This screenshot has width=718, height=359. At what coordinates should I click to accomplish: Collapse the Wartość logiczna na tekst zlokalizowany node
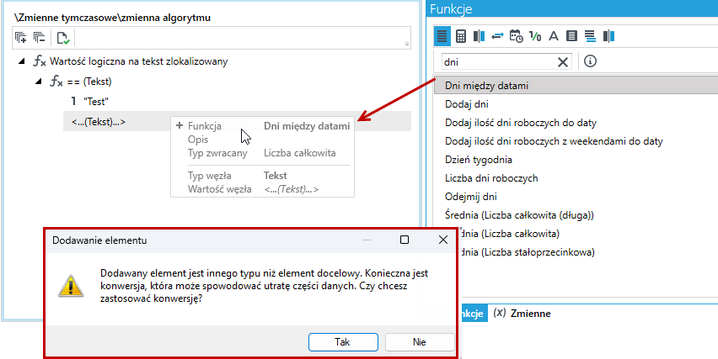22,61
